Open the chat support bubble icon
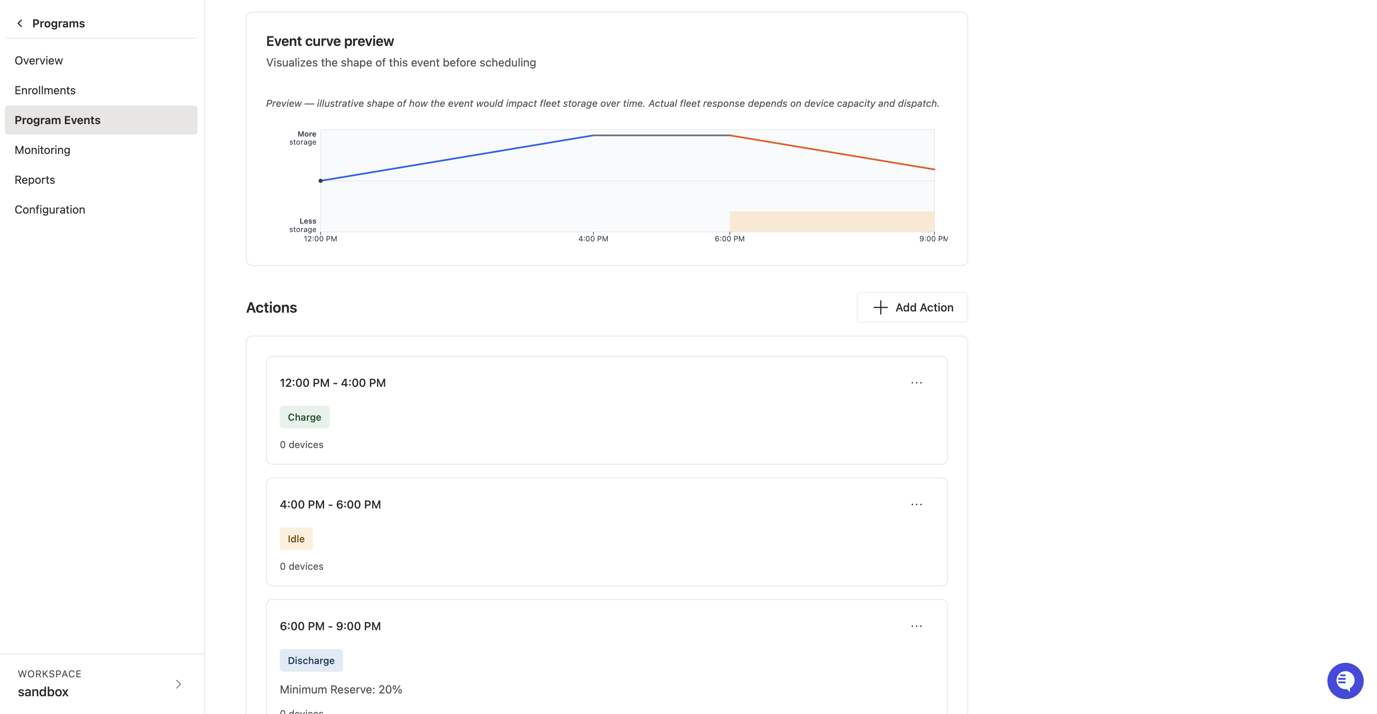 coord(1345,680)
